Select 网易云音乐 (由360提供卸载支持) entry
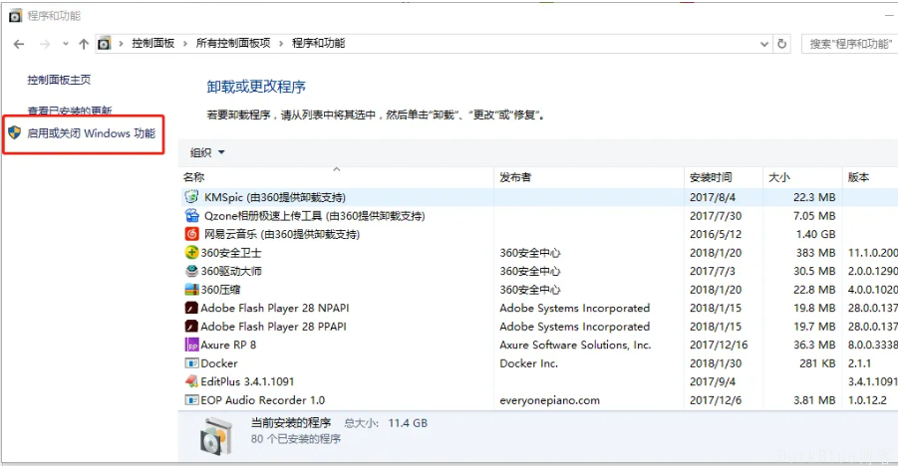This screenshot has height=466, width=898. [x=282, y=234]
